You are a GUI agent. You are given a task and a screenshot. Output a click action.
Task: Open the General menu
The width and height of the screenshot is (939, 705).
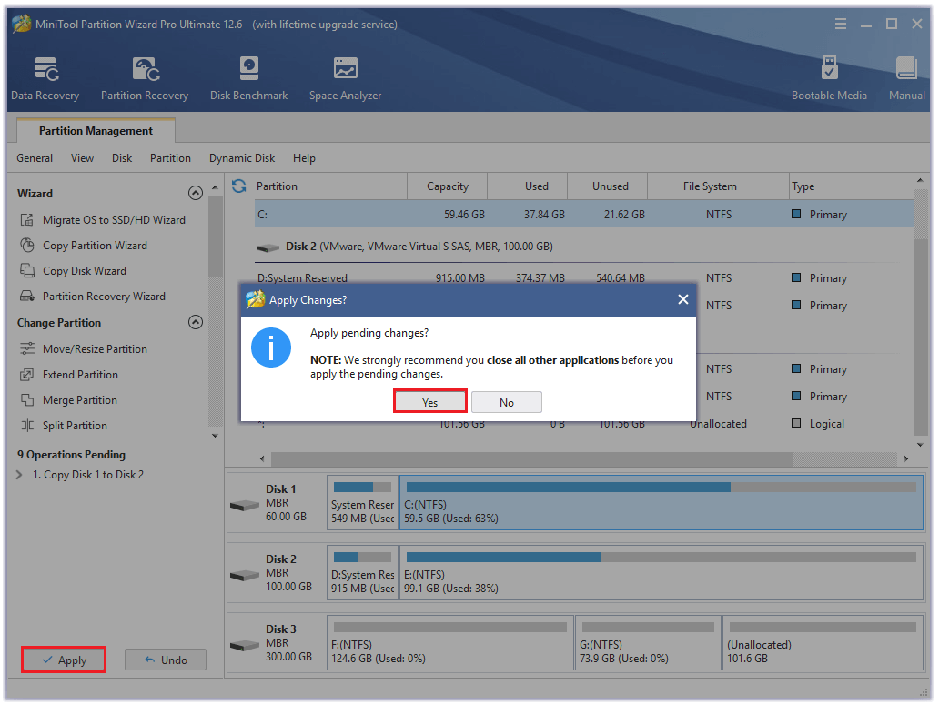point(35,158)
